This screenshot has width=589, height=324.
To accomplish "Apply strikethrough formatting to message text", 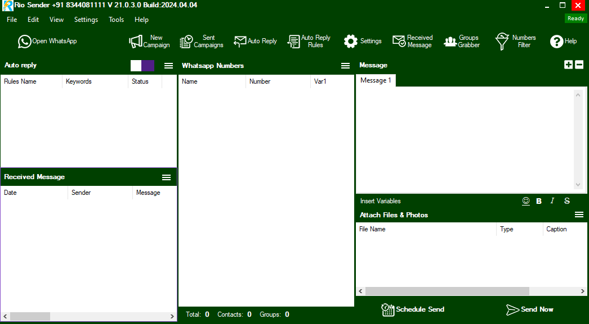I will point(567,201).
